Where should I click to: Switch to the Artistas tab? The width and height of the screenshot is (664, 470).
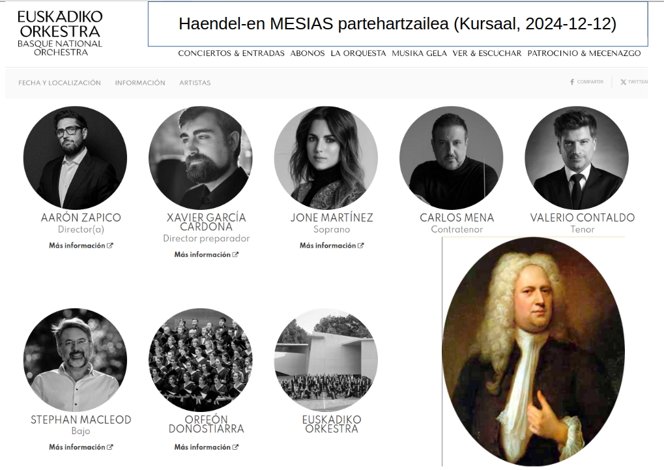click(195, 83)
